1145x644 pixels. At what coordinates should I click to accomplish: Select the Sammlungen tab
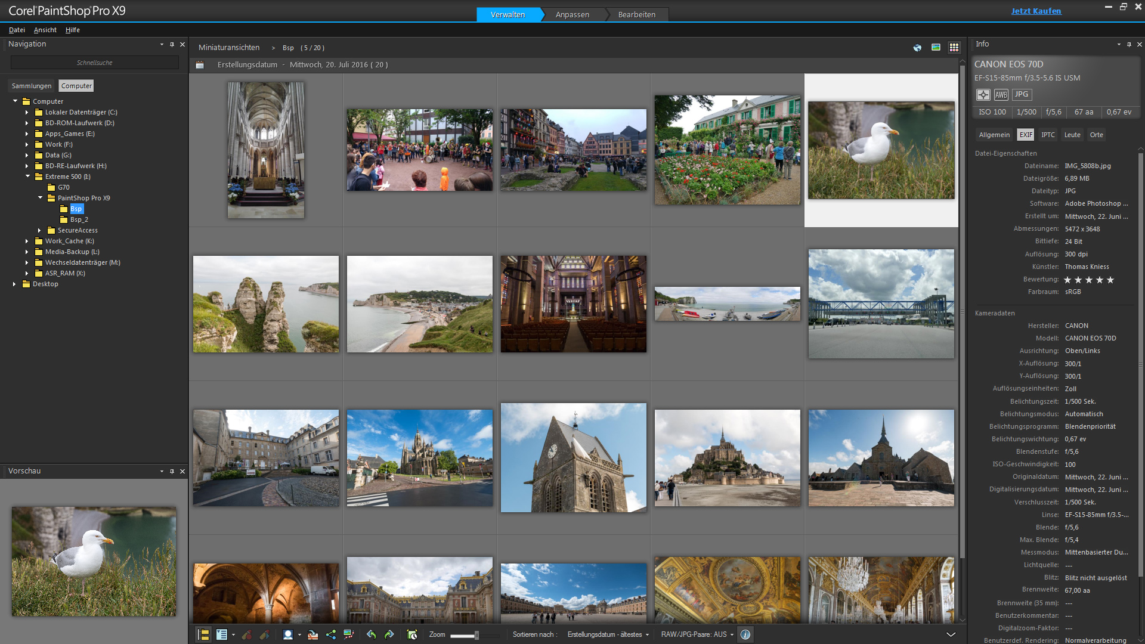click(x=32, y=86)
